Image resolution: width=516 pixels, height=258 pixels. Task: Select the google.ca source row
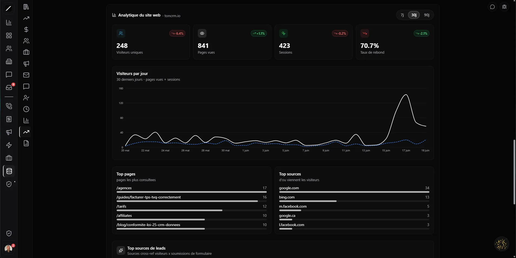(354, 217)
